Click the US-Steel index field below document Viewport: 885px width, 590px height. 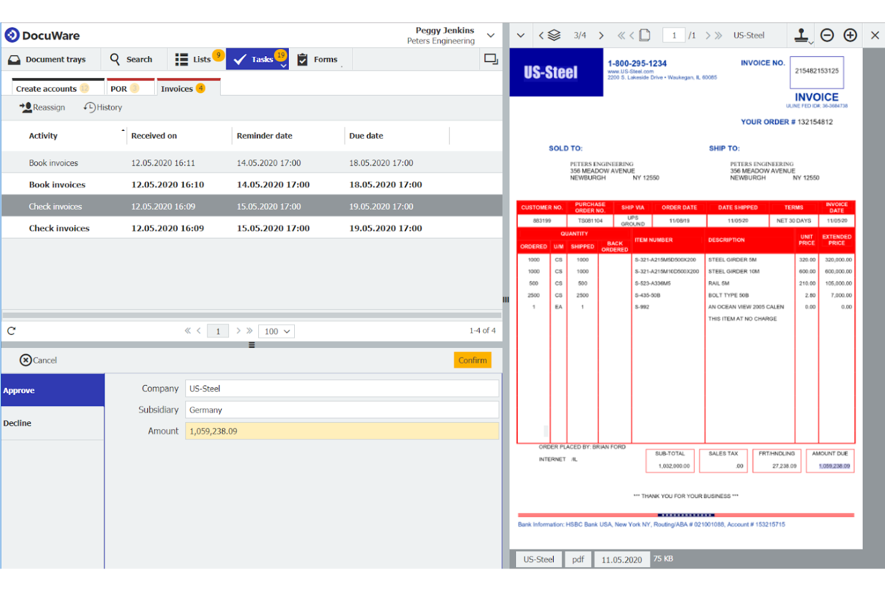(539, 560)
